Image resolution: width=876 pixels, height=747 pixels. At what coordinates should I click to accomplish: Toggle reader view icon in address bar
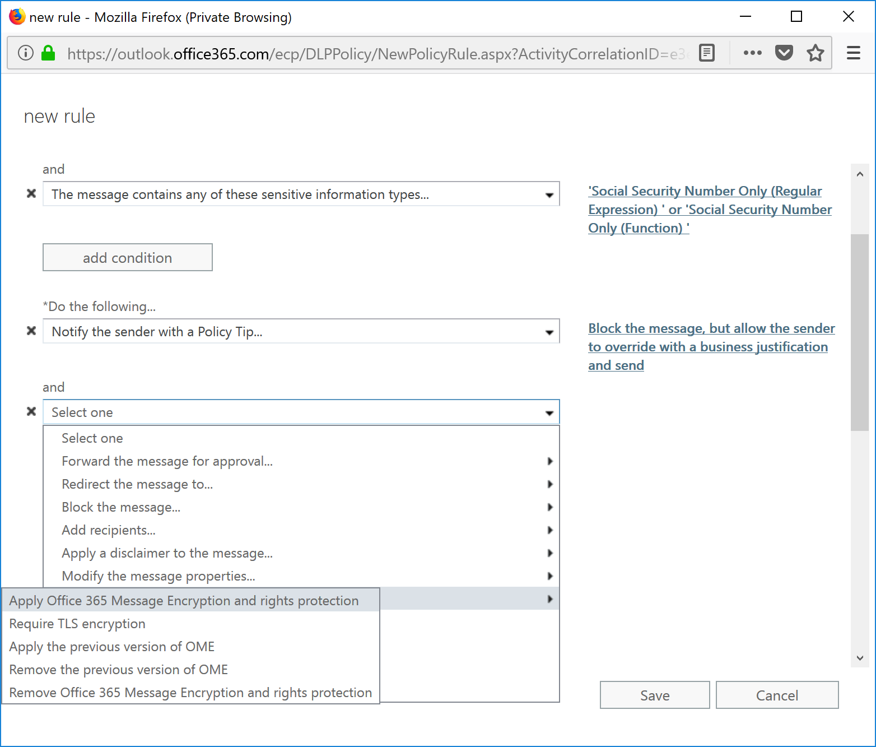(707, 53)
